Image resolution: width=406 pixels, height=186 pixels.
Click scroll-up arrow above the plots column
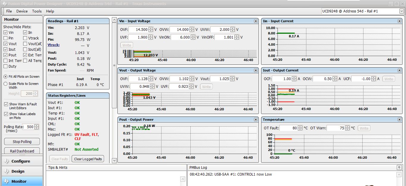tap(115, 20)
